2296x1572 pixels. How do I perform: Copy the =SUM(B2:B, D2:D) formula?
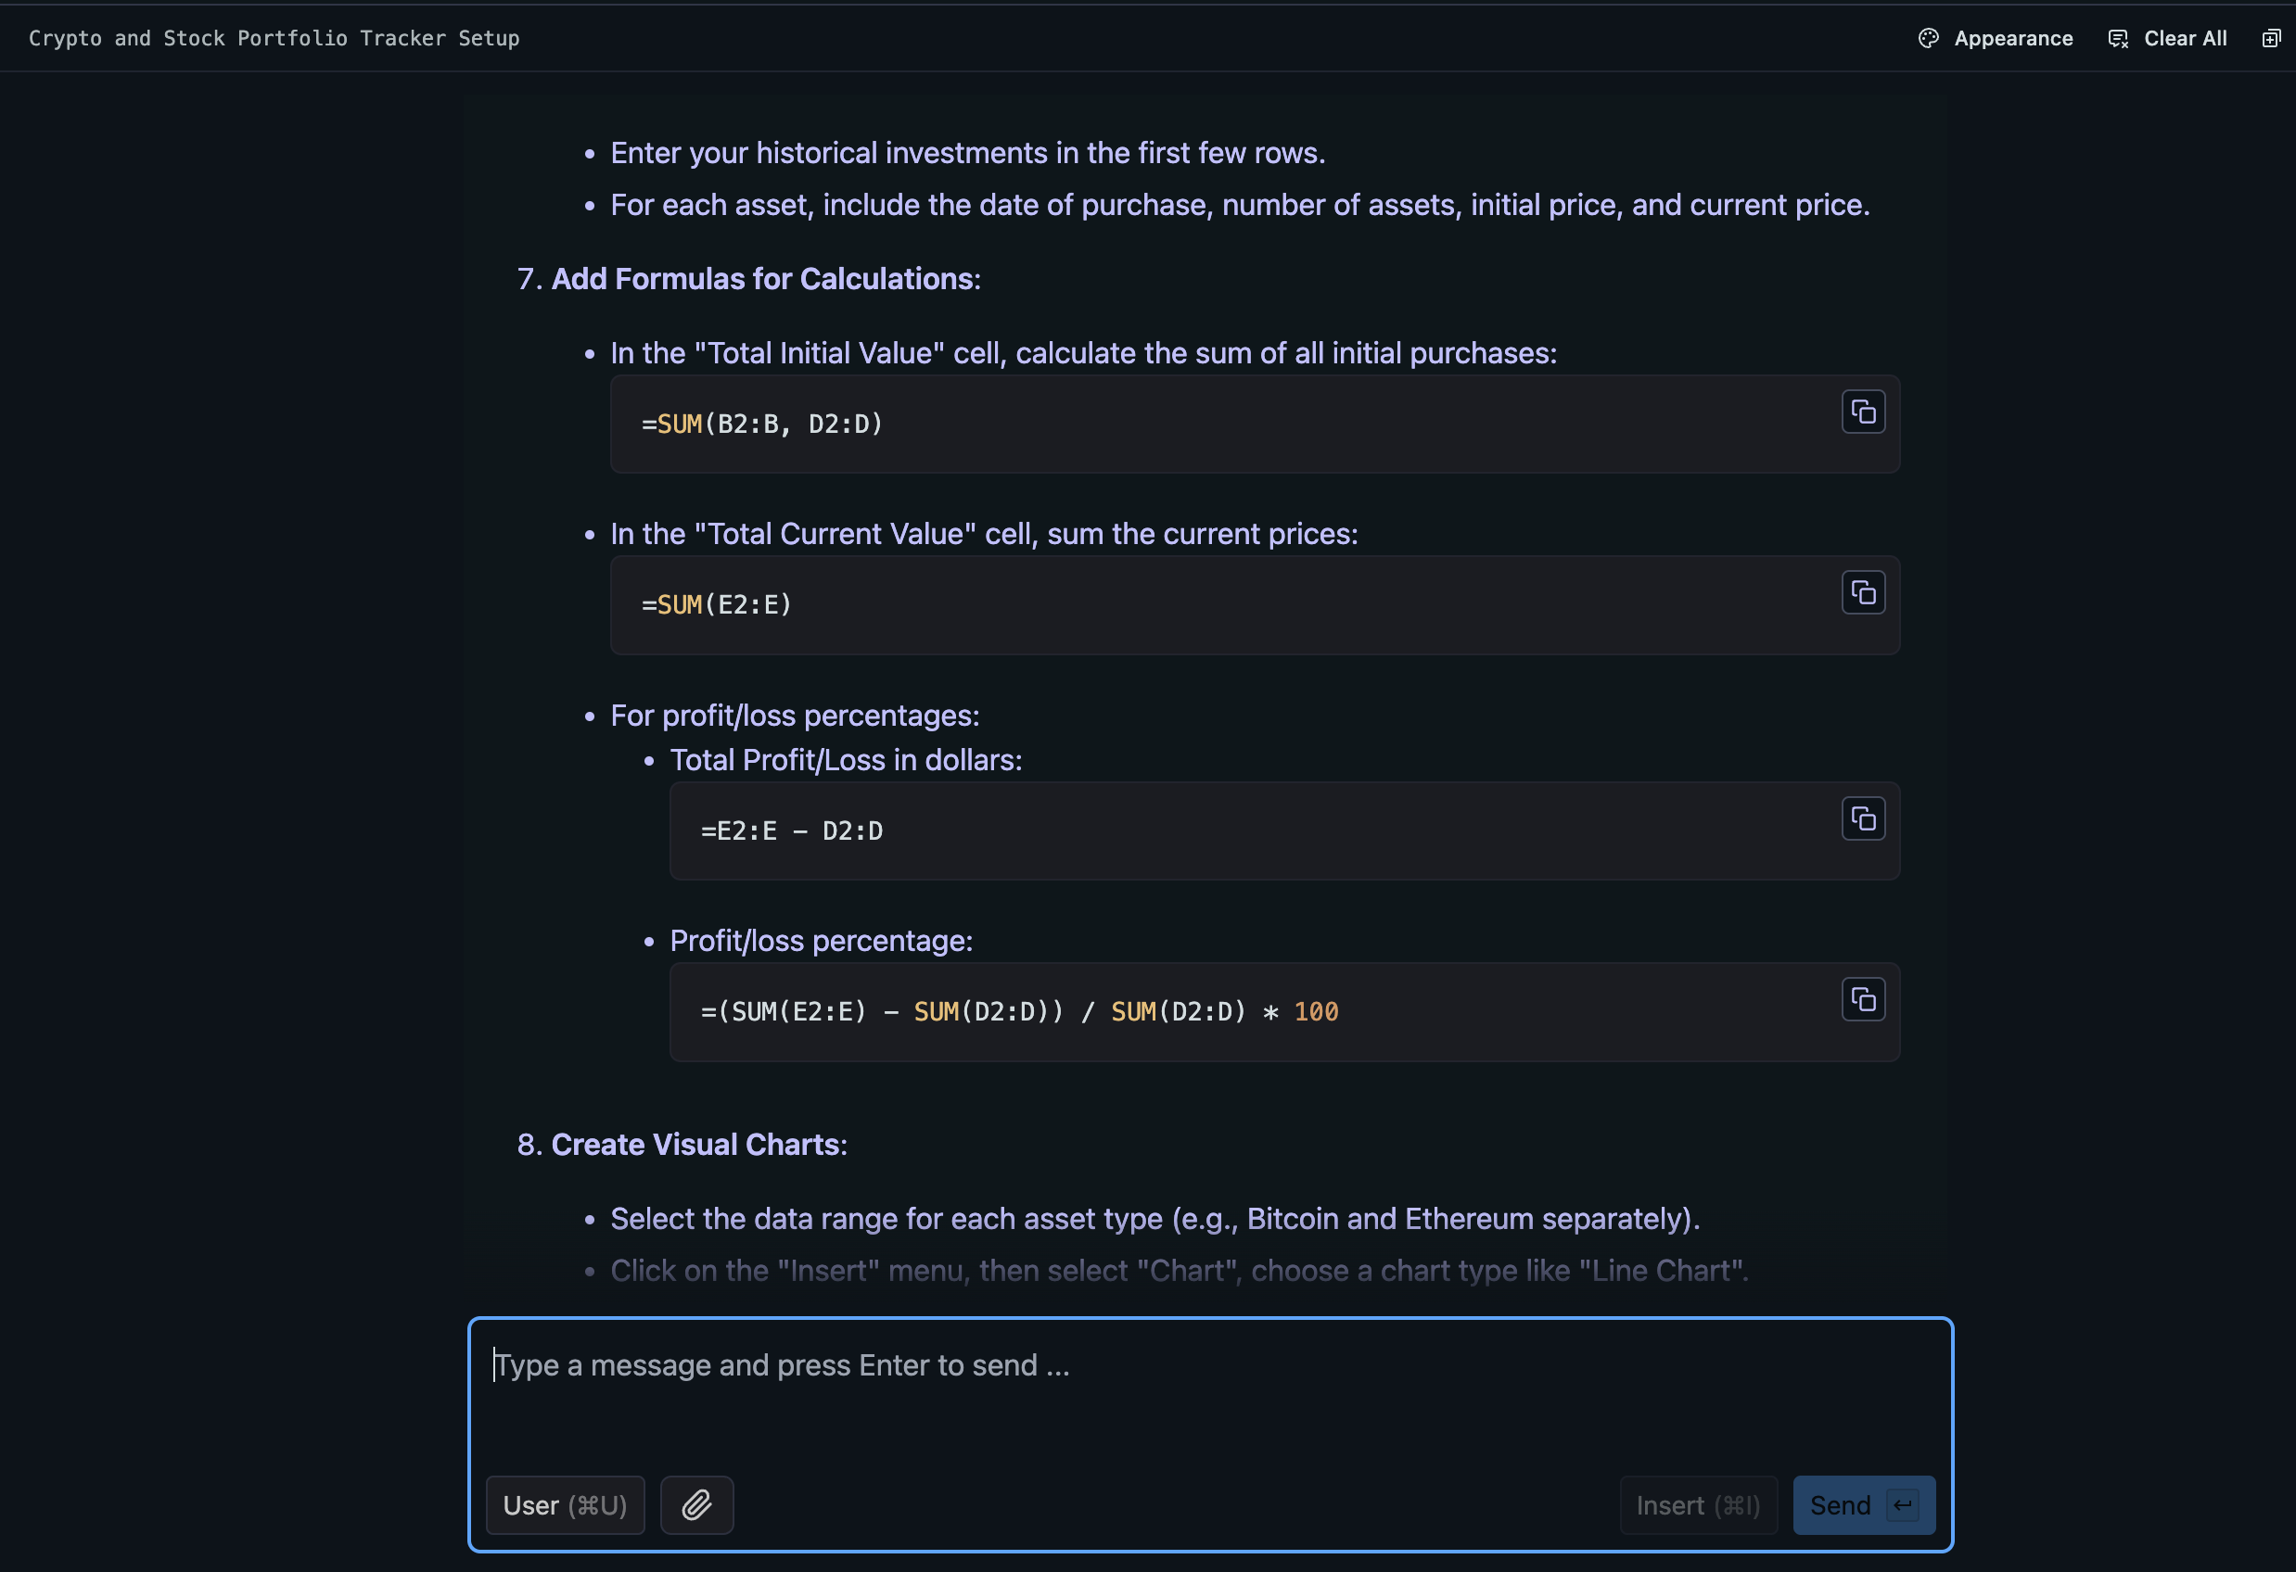(x=1862, y=412)
